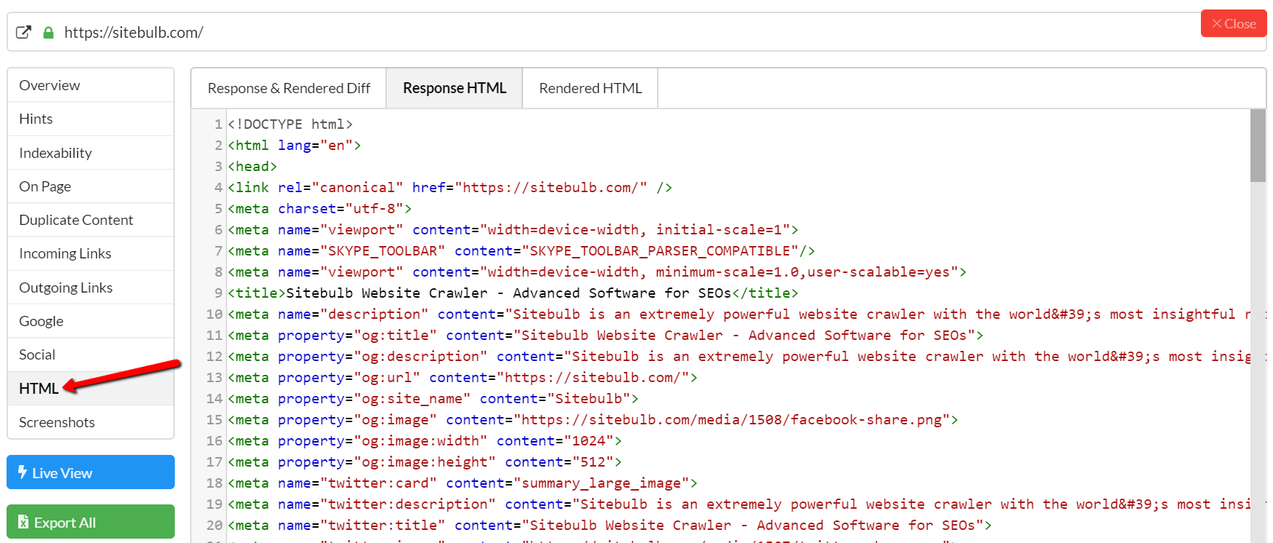Show Outgoing Links section
Viewport: 1273px width, 543px height.
coord(66,288)
